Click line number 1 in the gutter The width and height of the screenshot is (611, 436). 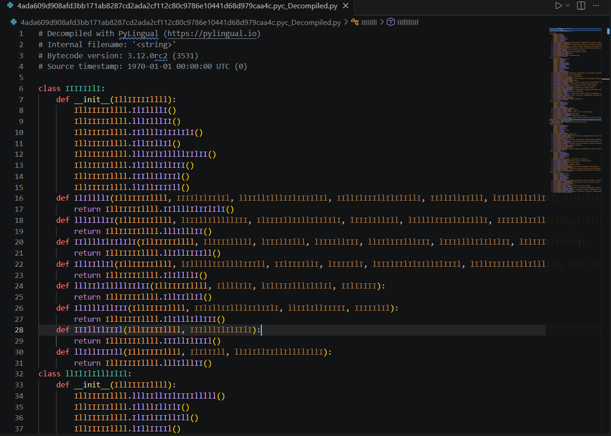point(21,33)
